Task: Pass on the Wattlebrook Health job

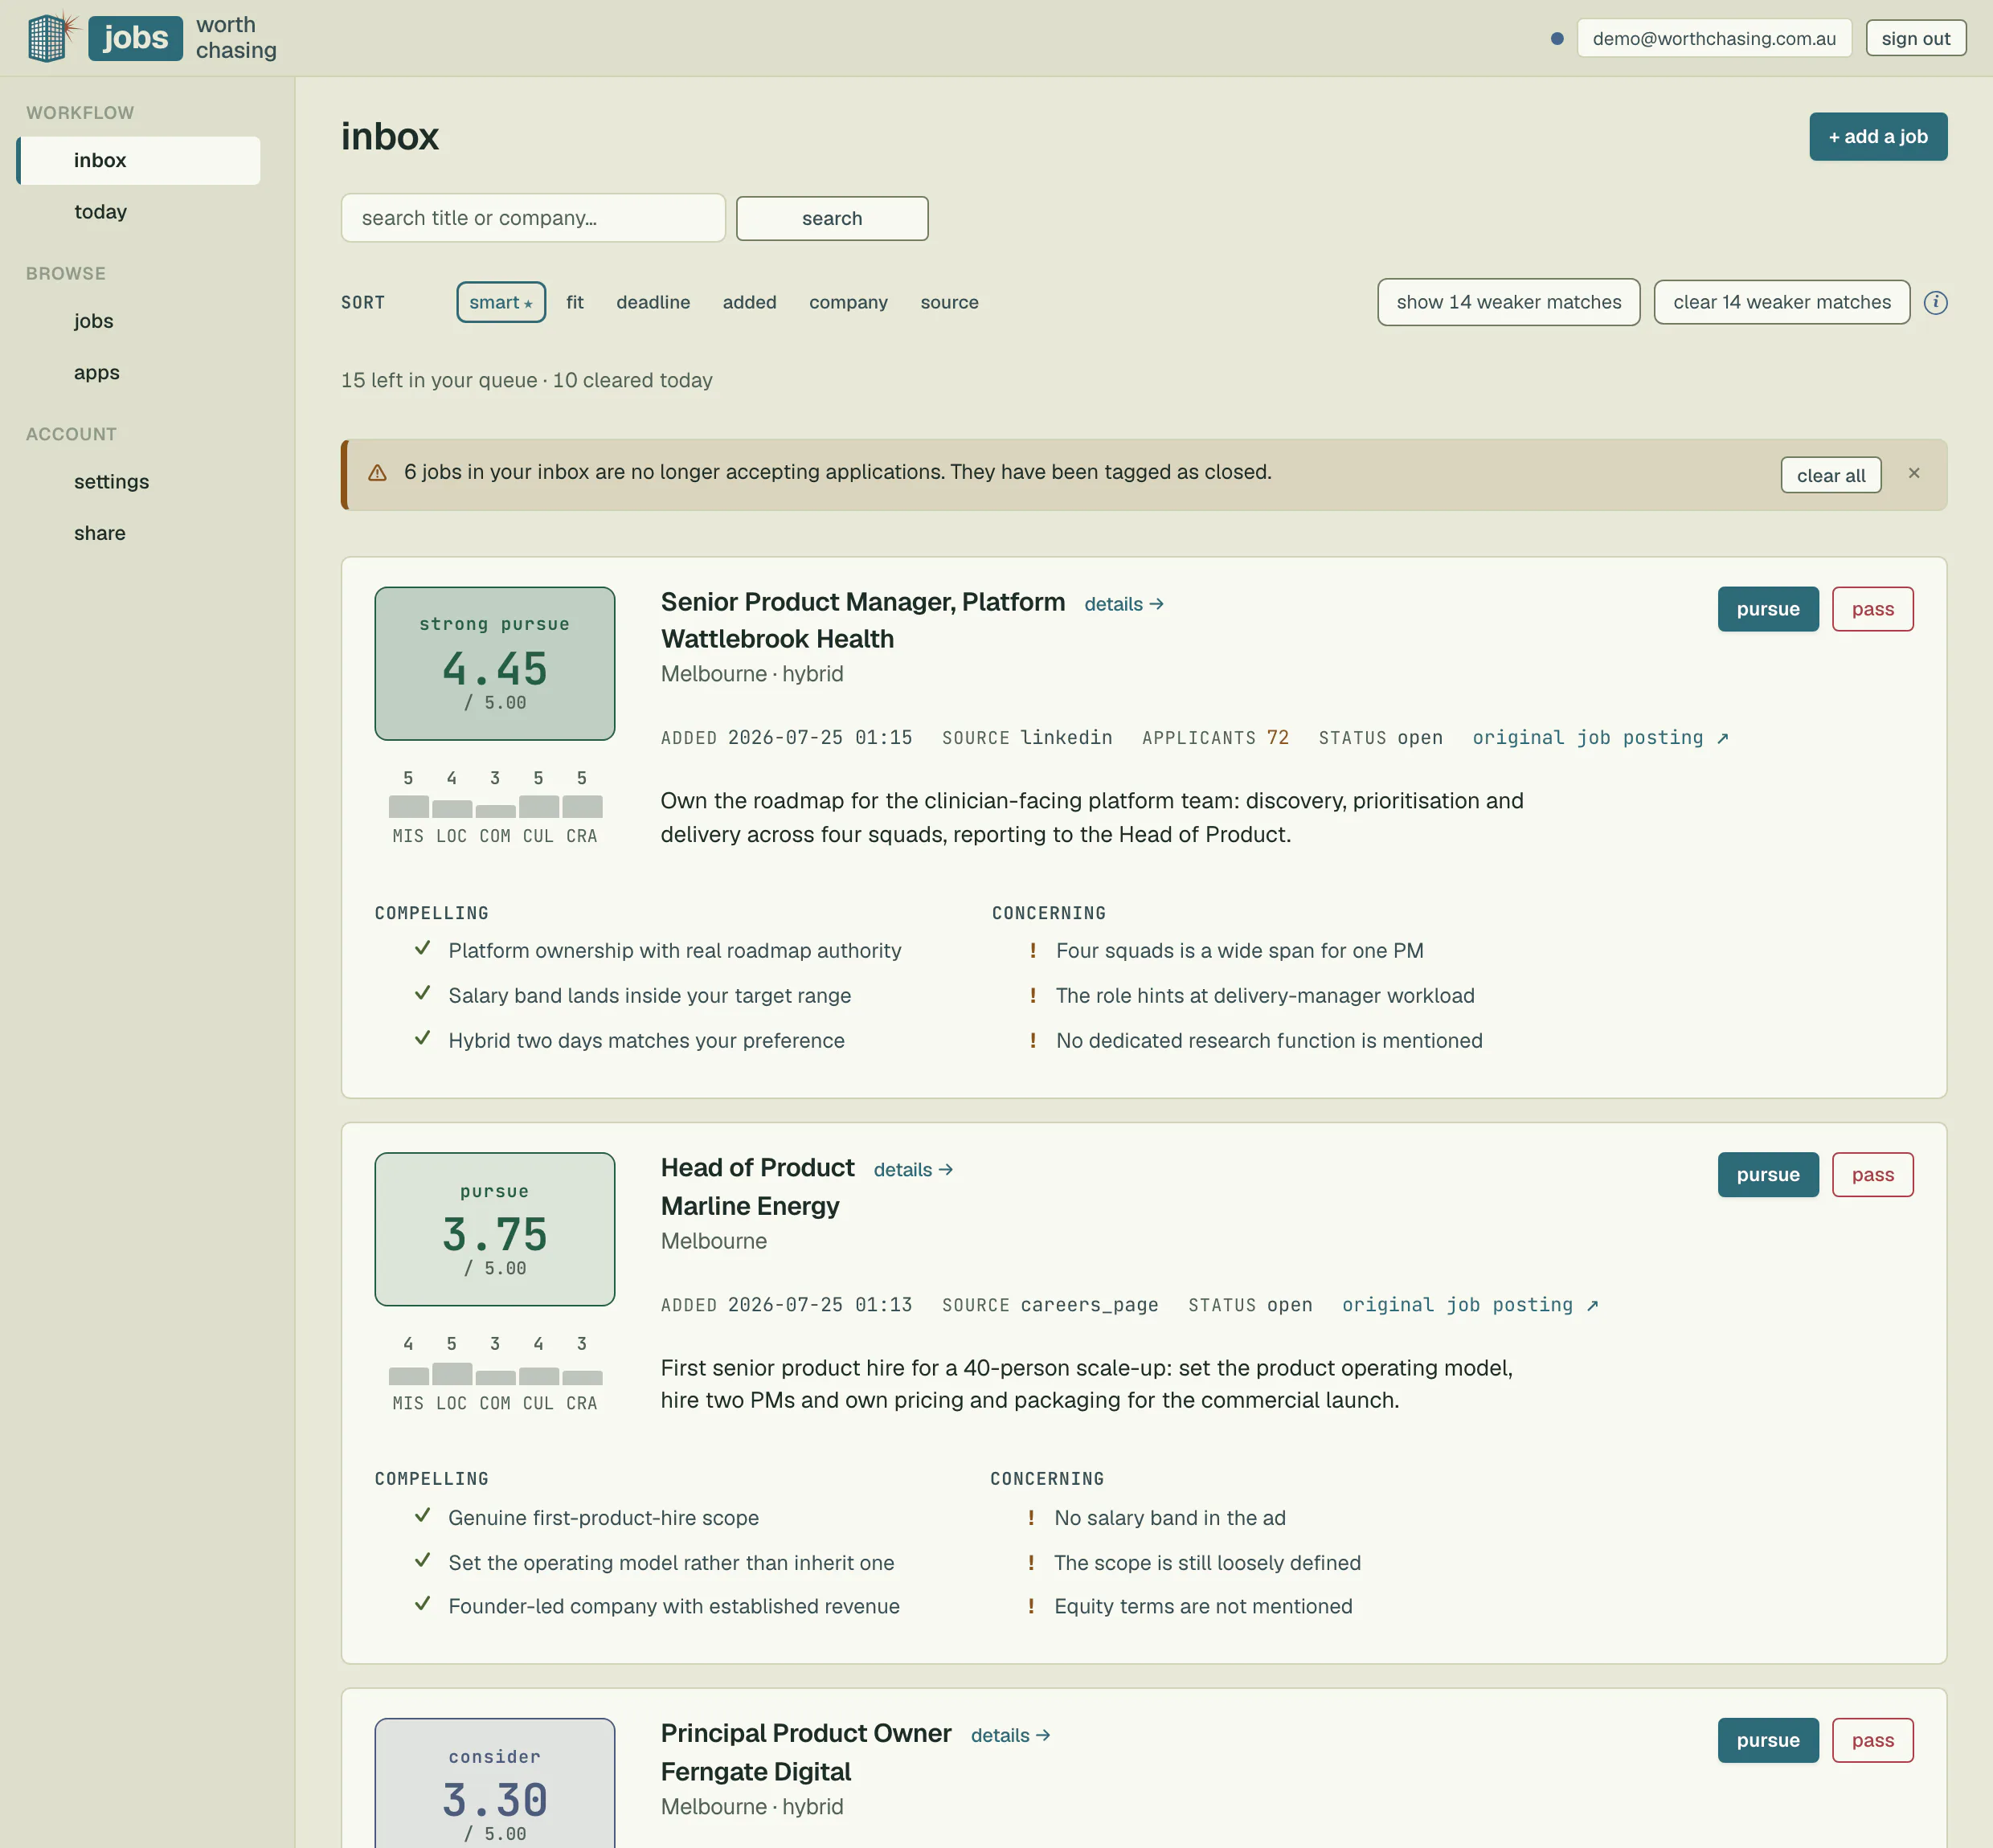Action: point(1872,609)
